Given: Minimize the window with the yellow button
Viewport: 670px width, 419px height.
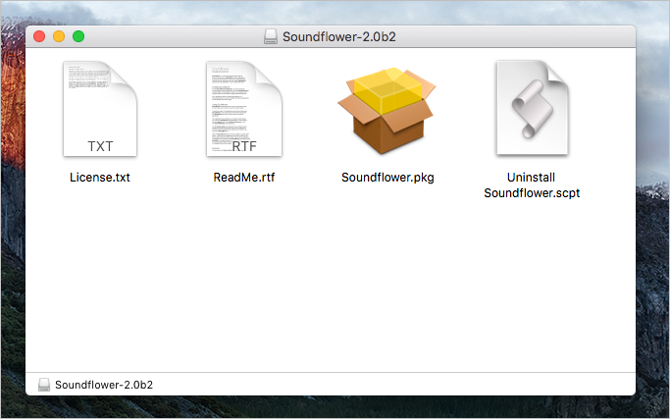Looking at the screenshot, I should click(x=59, y=36).
